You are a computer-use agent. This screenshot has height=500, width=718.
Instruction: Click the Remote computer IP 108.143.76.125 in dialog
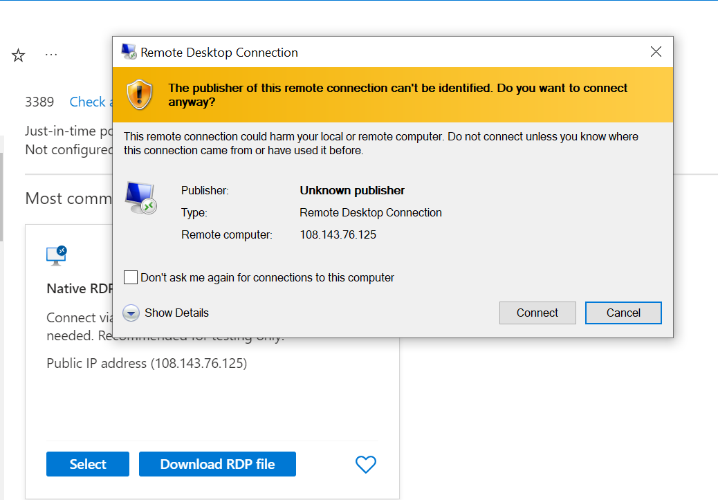pos(338,234)
